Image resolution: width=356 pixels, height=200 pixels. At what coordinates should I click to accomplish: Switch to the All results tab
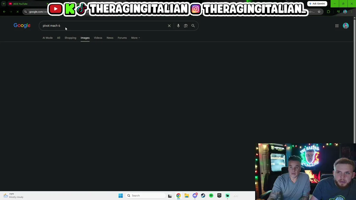click(x=59, y=38)
